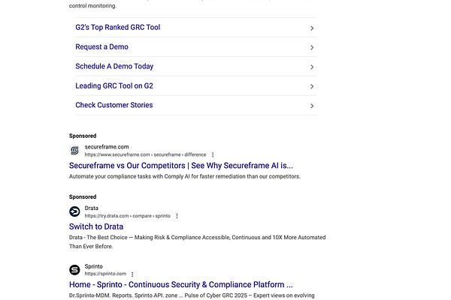
Task: Click the https://sprinto.com URL text
Action: click(x=105, y=274)
